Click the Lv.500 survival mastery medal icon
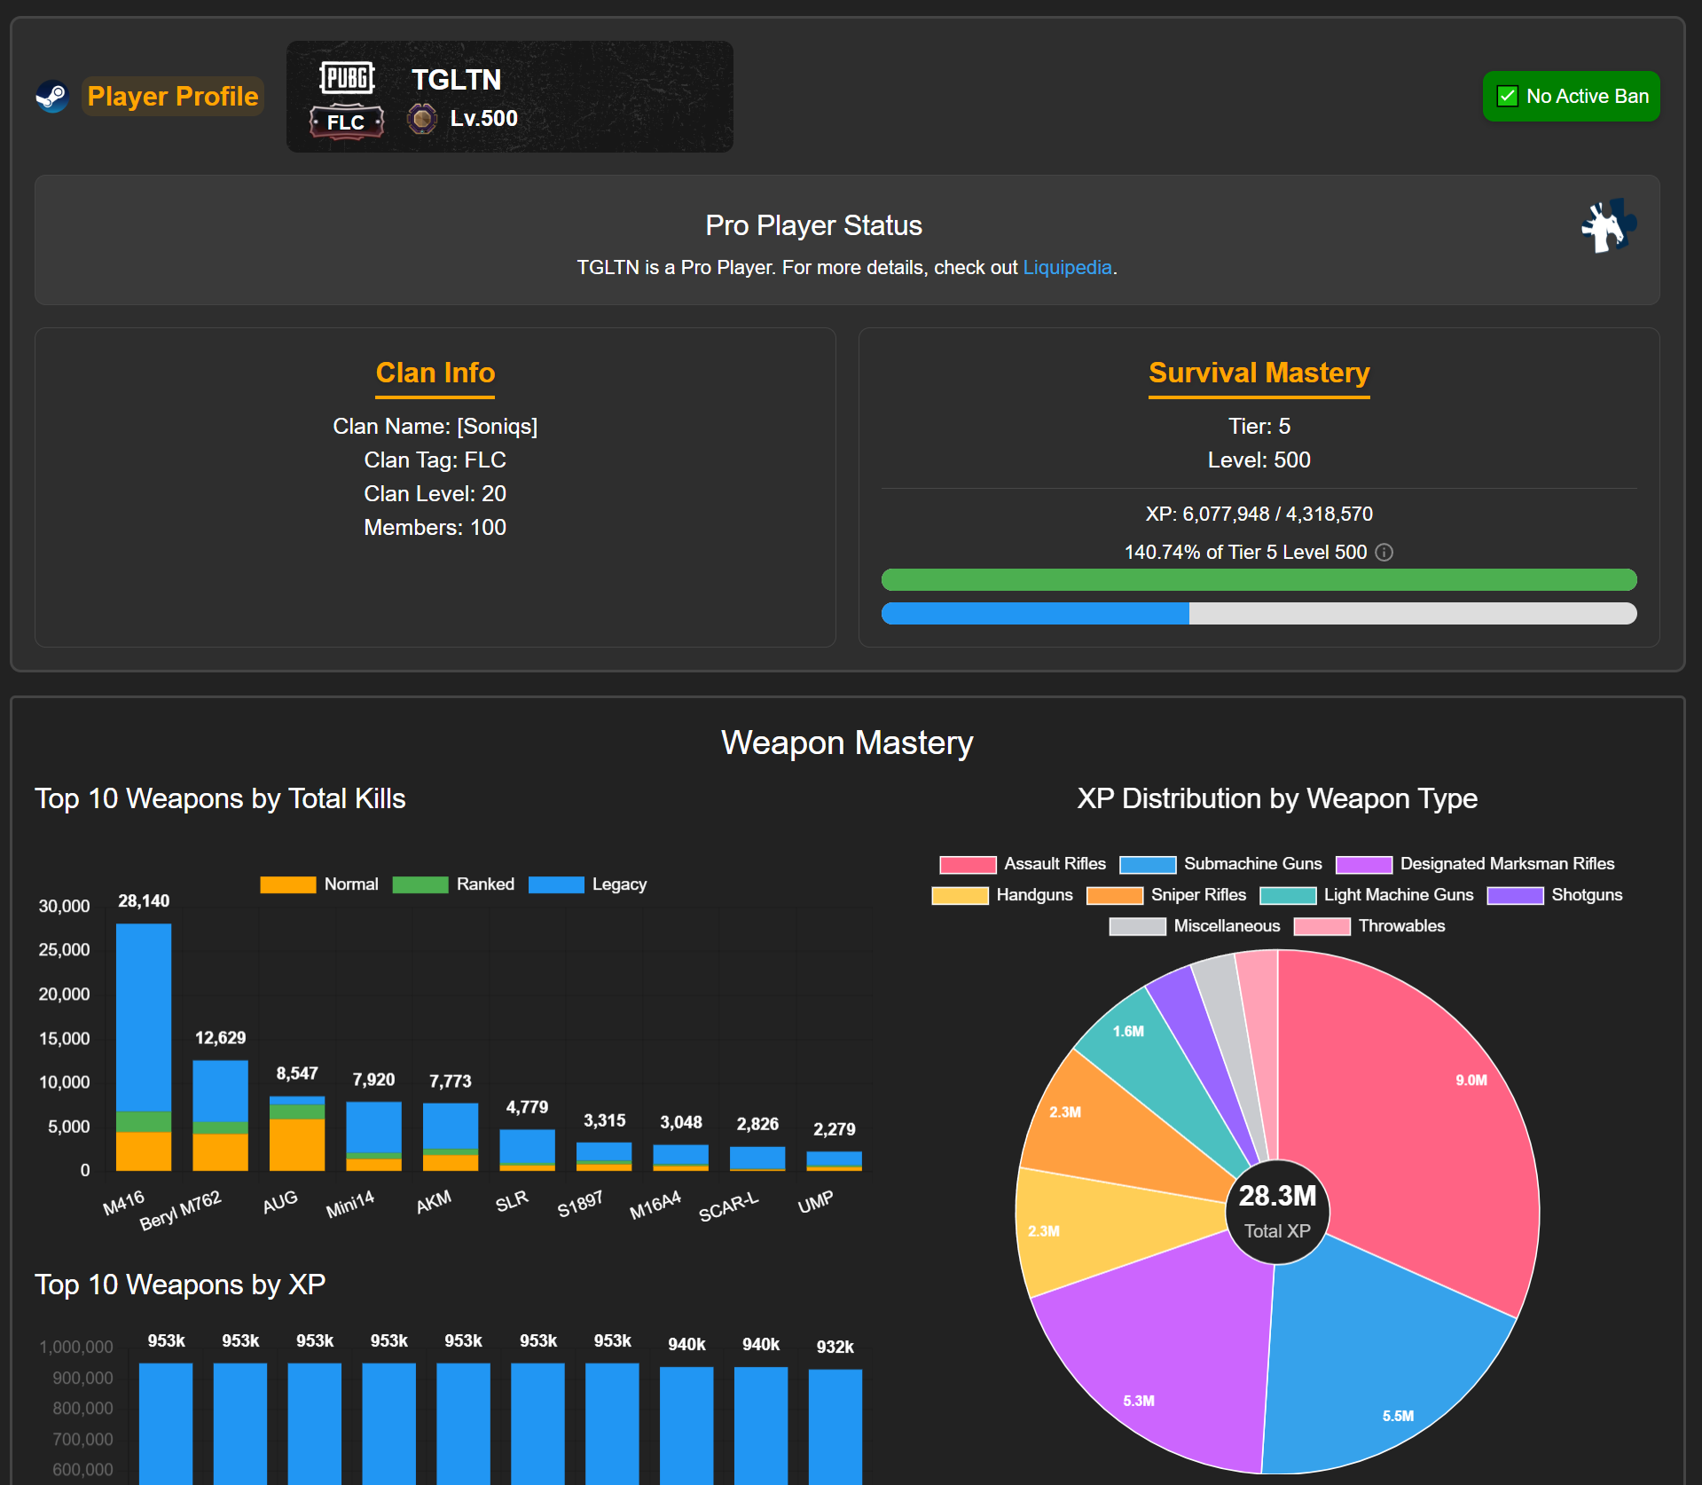 click(423, 117)
